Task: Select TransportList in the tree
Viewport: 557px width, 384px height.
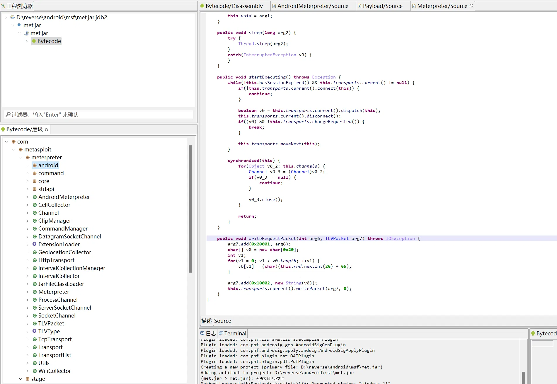Action: coord(54,355)
